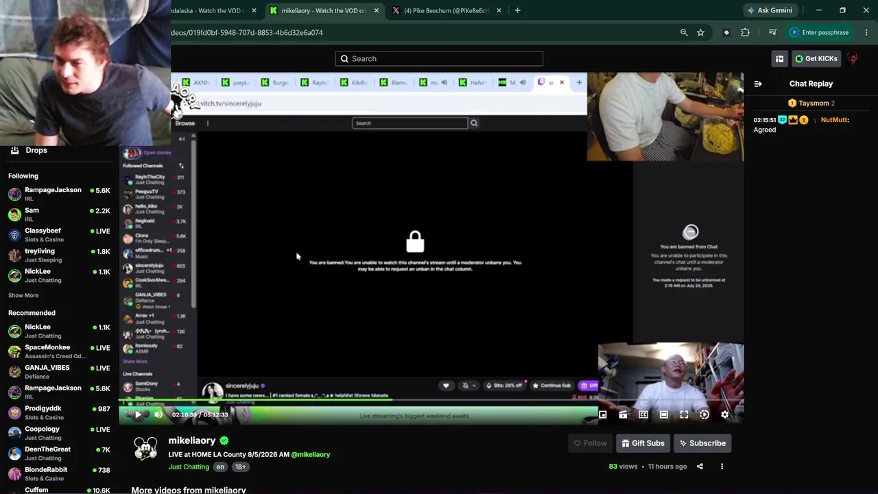
Task: Open picture-in-picture mini player
Action: [602, 414]
